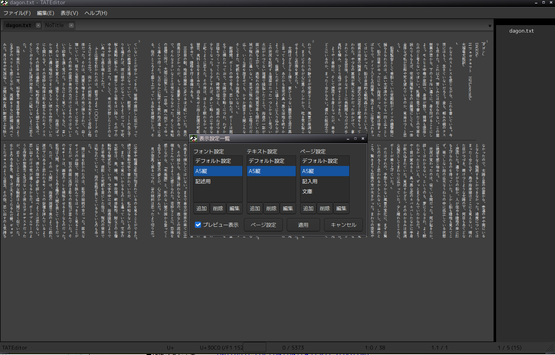Click the 1:0 / 38 status bar entry
This screenshot has width=555, height=355.
(375, 348)
